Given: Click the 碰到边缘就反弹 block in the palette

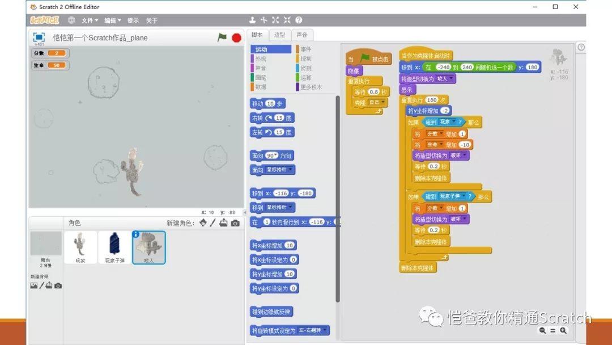Looking at the screenshot, I should click(x=271, y=312).
